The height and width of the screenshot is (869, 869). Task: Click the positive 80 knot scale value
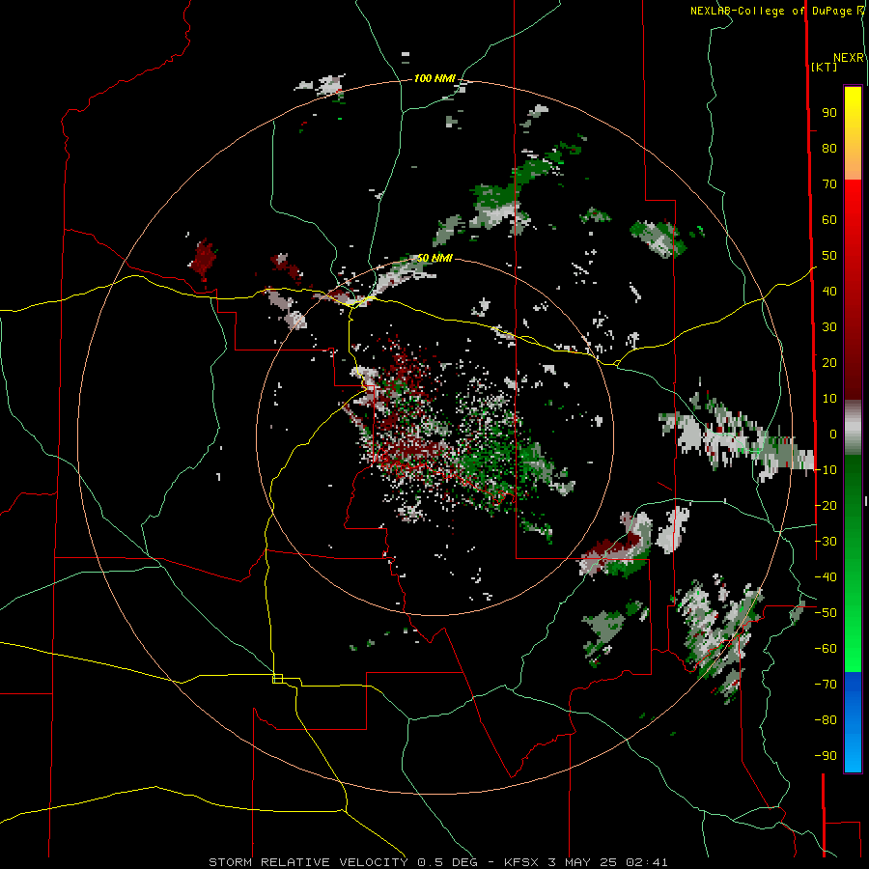point(829,149)
